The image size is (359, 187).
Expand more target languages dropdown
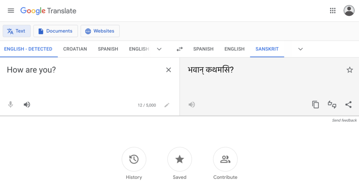(x=300, y=49)
